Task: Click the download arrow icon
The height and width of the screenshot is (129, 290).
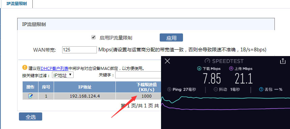Action: [199, 69]
